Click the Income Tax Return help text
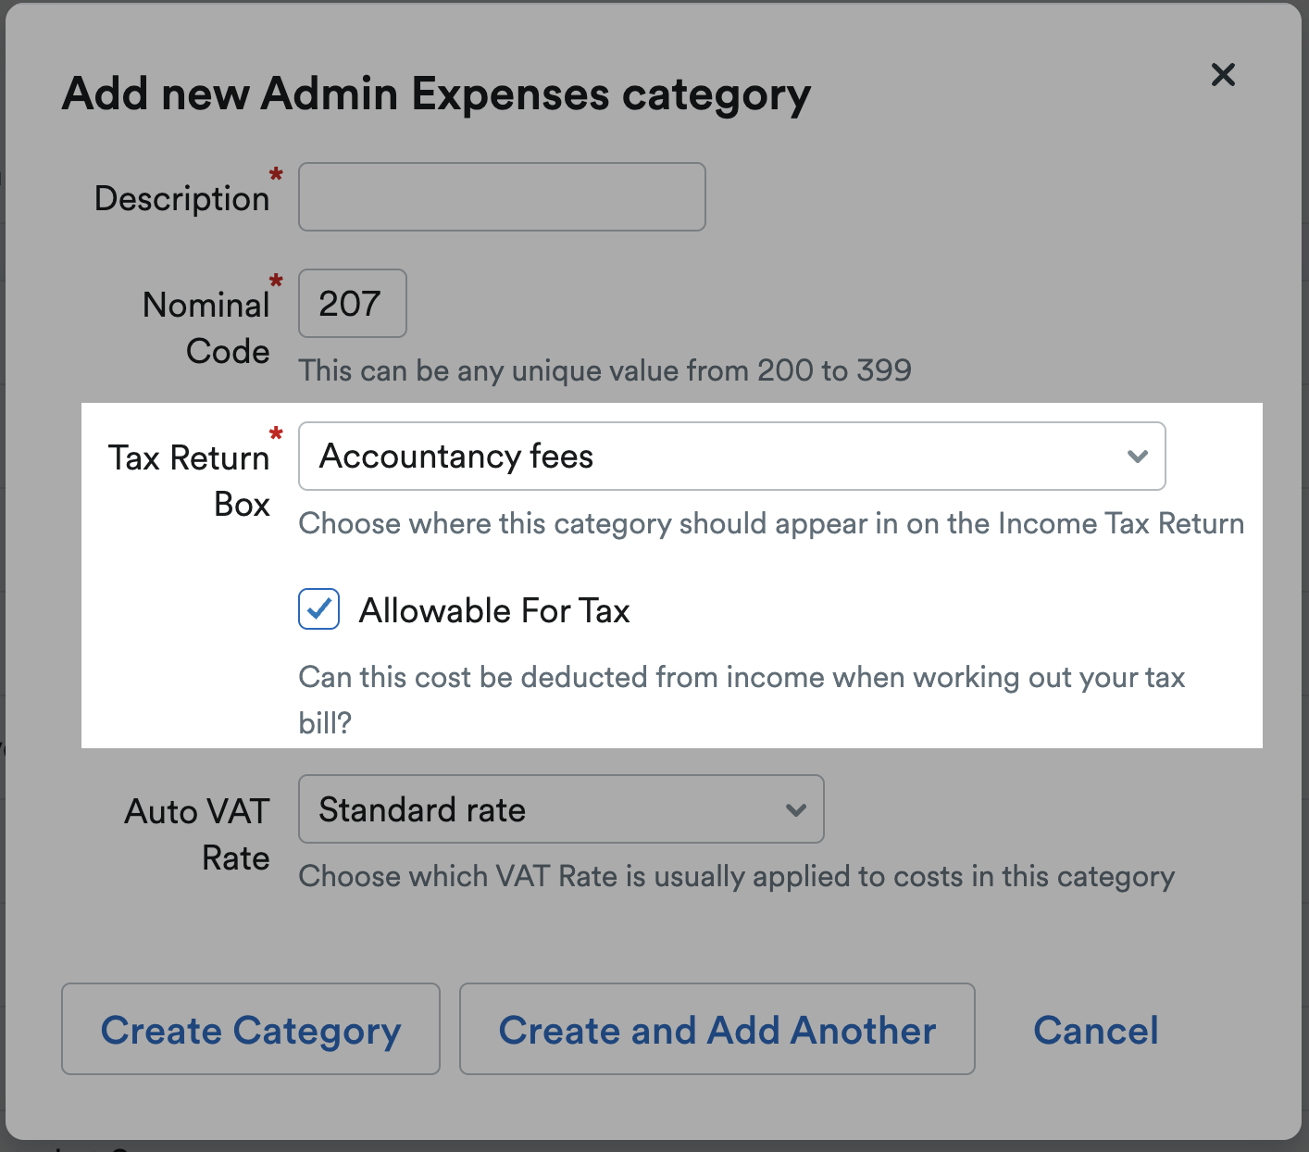Viewport: 1309px width, 1152px height. pyautogui.click(x=771, y=523)
